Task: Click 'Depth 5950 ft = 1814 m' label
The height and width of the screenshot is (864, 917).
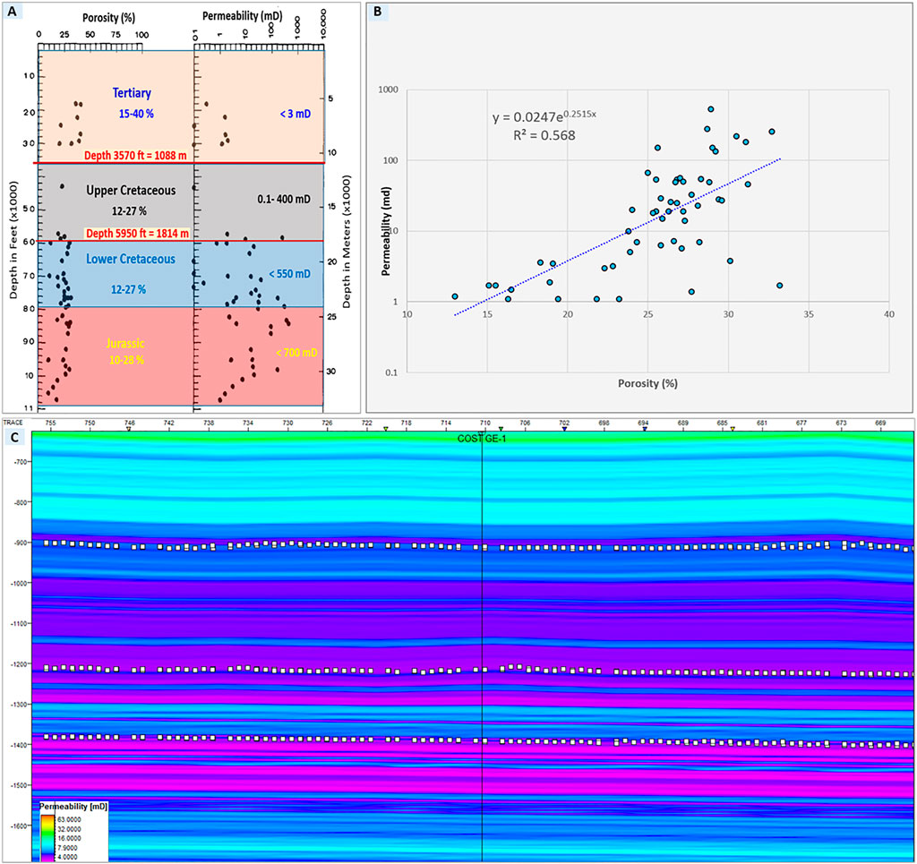Action: click(137, 234)
